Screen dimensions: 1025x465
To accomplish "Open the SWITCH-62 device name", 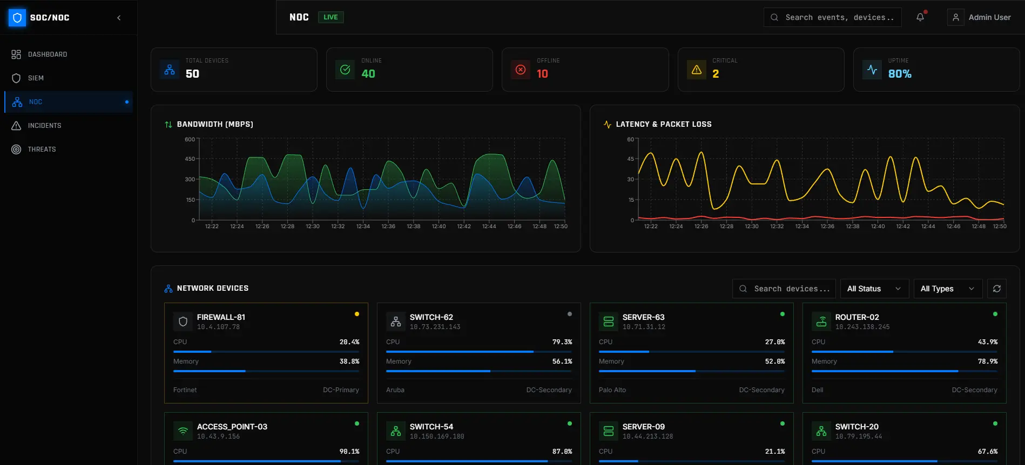I will 431,317.
